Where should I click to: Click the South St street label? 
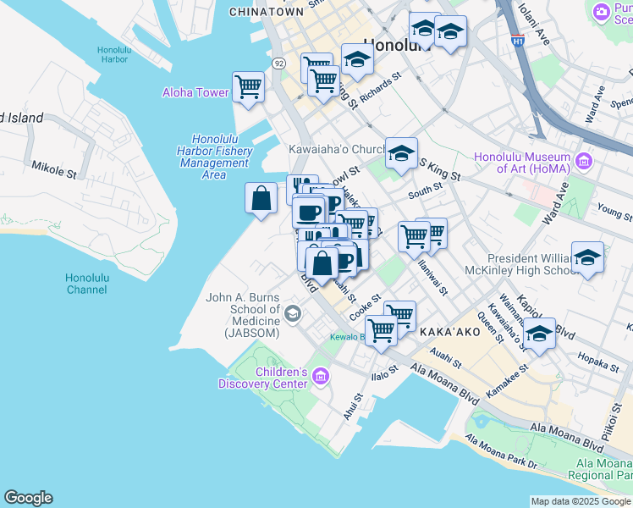click(425, 190)
